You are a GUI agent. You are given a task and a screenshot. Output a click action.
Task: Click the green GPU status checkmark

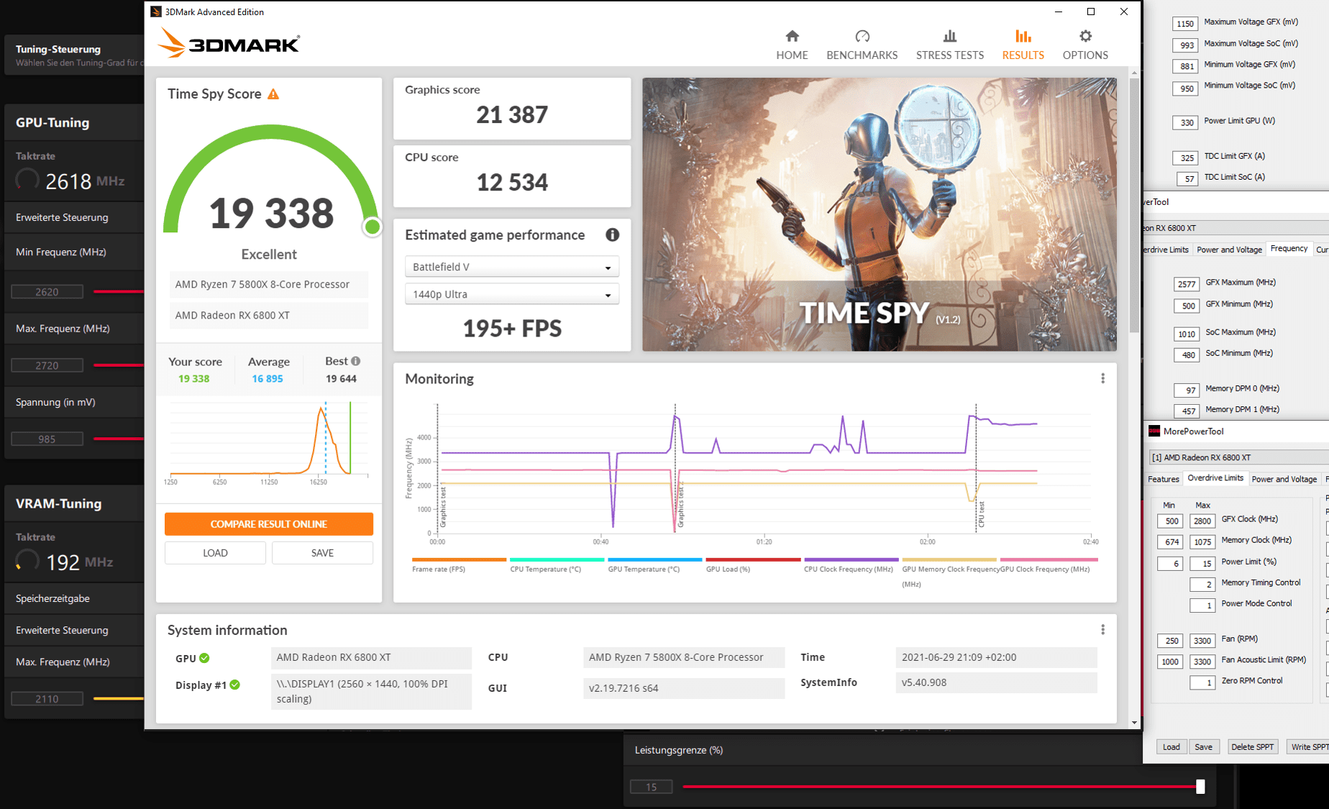204,658
